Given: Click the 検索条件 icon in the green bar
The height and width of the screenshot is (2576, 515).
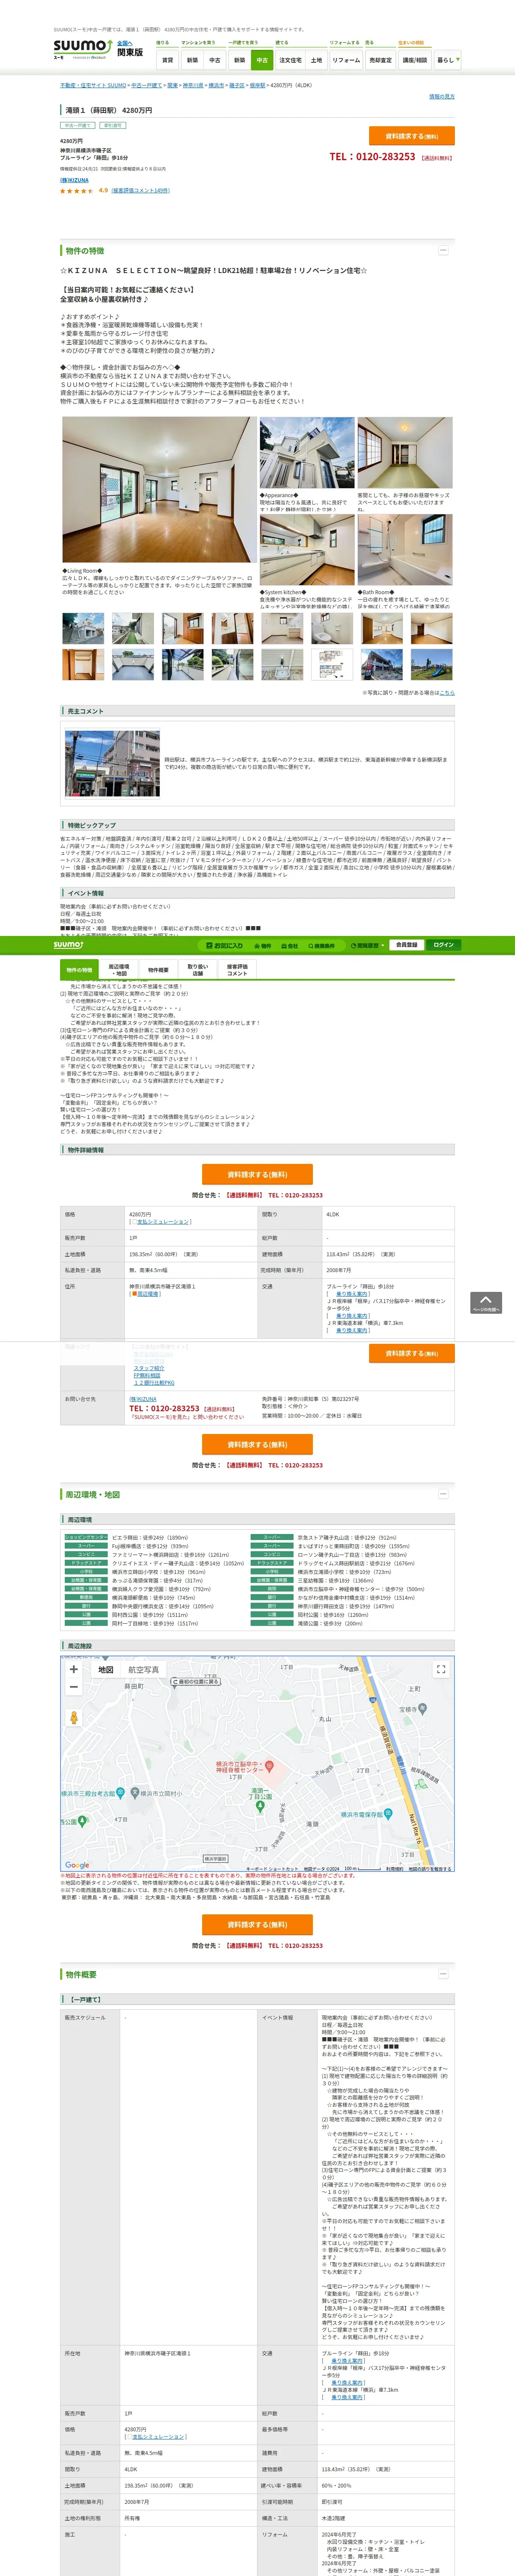Looking at the screenshot, I should [321, 945].
